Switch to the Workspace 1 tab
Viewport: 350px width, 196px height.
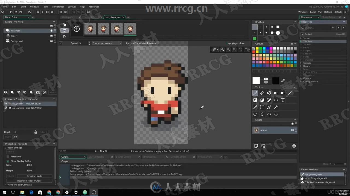click(68, 17)
